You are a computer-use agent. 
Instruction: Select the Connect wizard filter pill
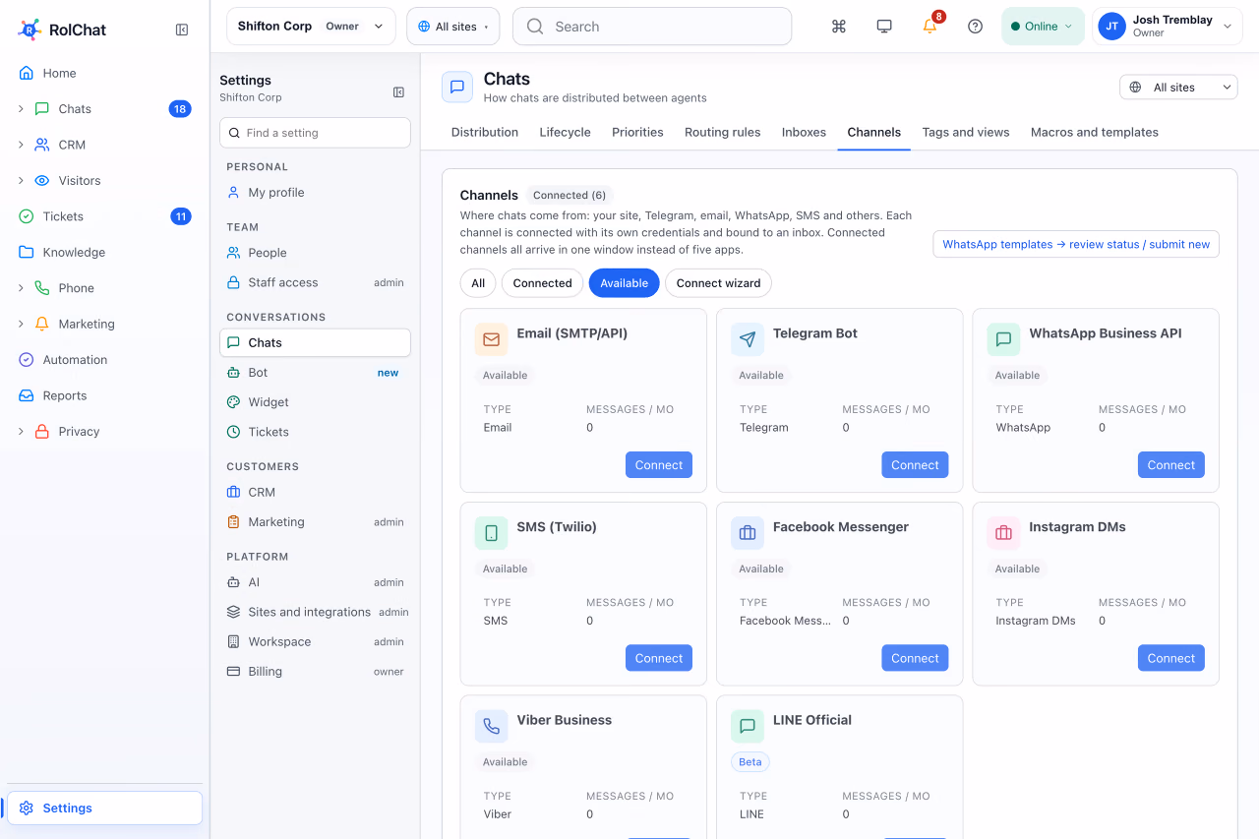tap(719, 283)
